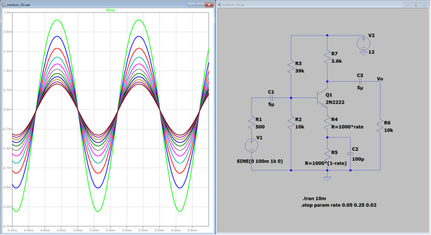Image resolution: width=431 pixels, height=235 pixels.
Task: Click the 100µ value of C2
Action: (x=358, y=159)
